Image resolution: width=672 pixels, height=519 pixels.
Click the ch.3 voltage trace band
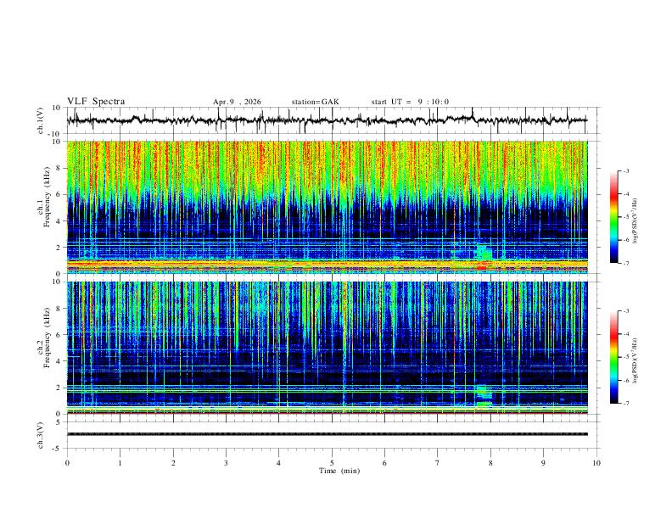pos(327,434)
